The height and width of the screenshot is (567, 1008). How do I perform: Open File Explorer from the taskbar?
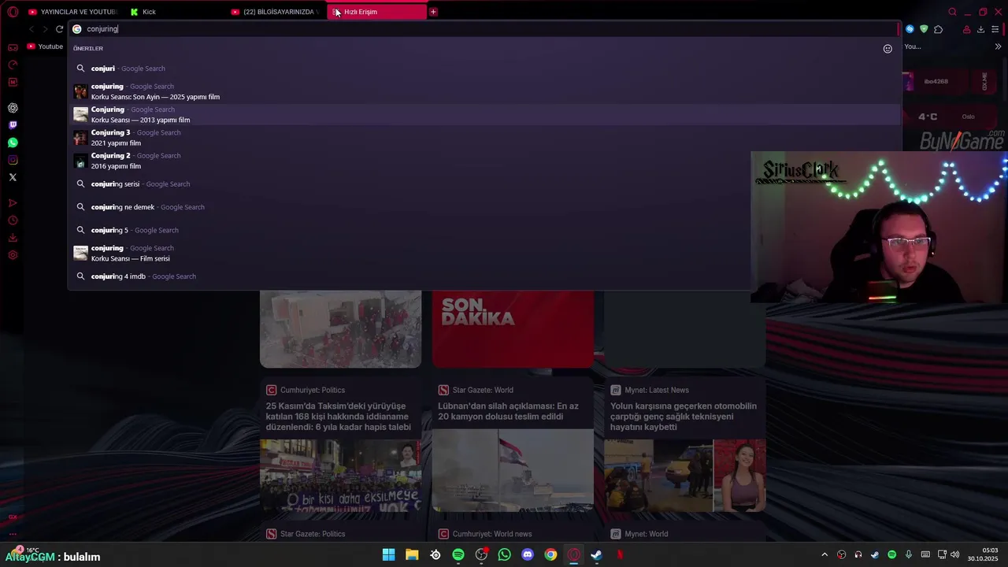point(412,555)
